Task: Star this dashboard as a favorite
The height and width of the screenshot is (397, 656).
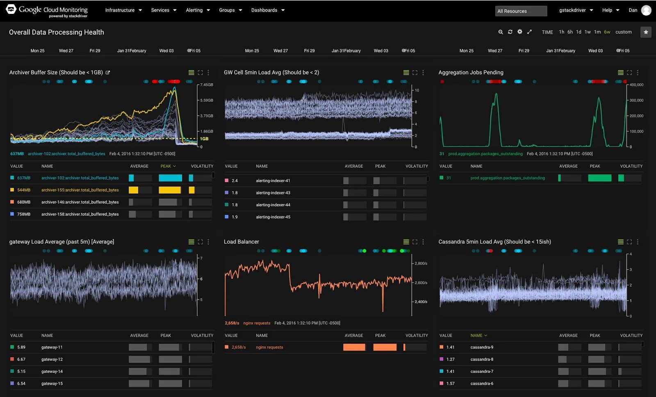Action: [x=646, y=32]
